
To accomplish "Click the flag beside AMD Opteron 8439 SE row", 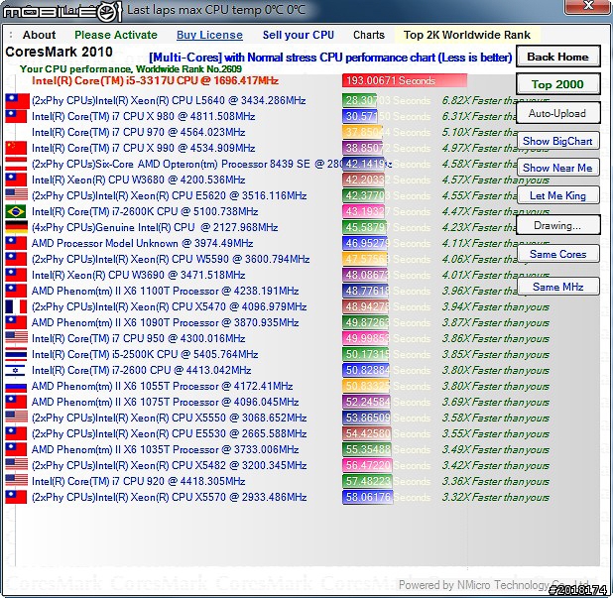I will 16,164.
